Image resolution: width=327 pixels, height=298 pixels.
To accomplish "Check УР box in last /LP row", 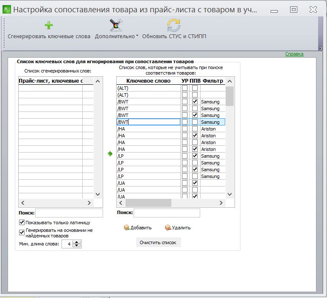I will coord(184,176).
